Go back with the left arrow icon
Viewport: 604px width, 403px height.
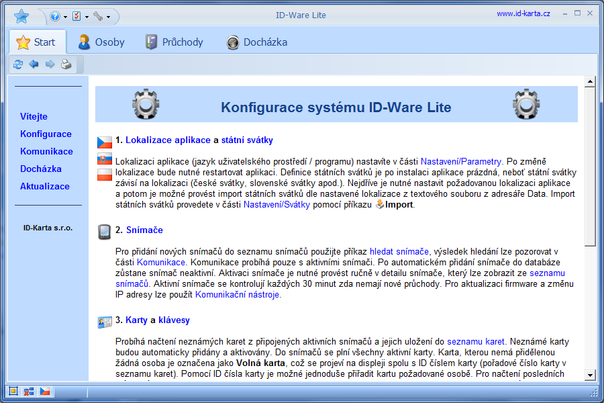click(x=34, y=64)
